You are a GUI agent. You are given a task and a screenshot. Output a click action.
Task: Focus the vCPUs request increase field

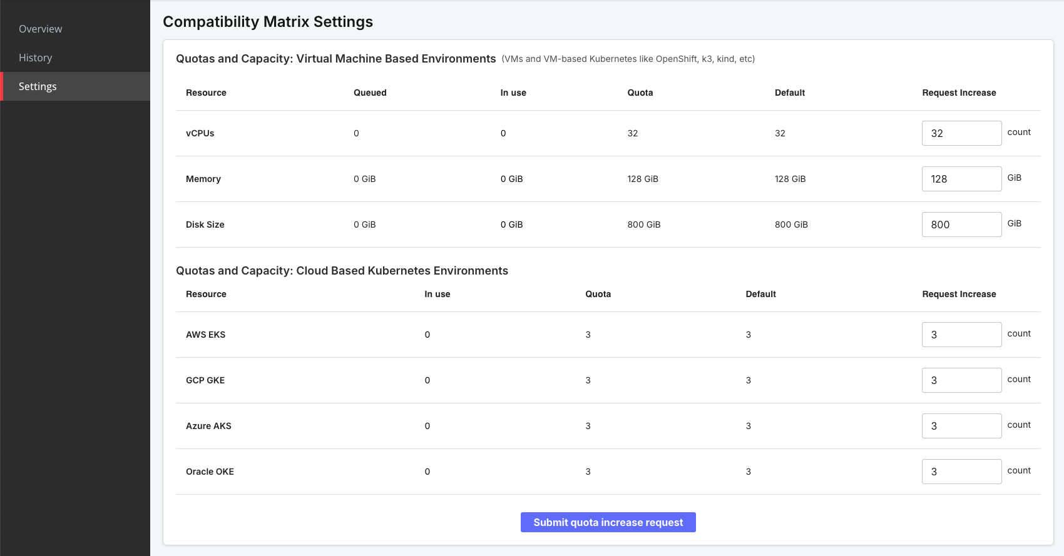(x=961, y=133)
